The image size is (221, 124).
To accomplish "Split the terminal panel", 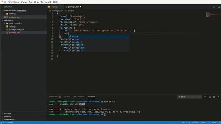I will 210,97.
